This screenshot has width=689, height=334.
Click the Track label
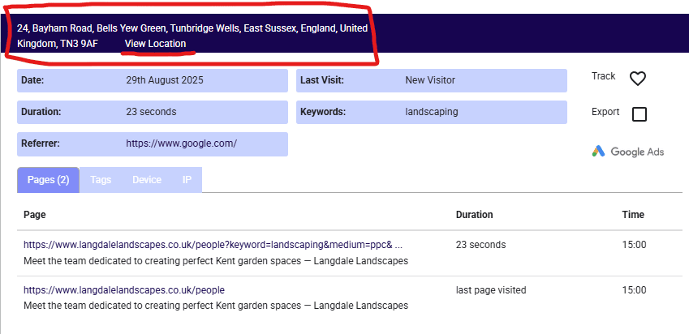(x=603, y=76)
